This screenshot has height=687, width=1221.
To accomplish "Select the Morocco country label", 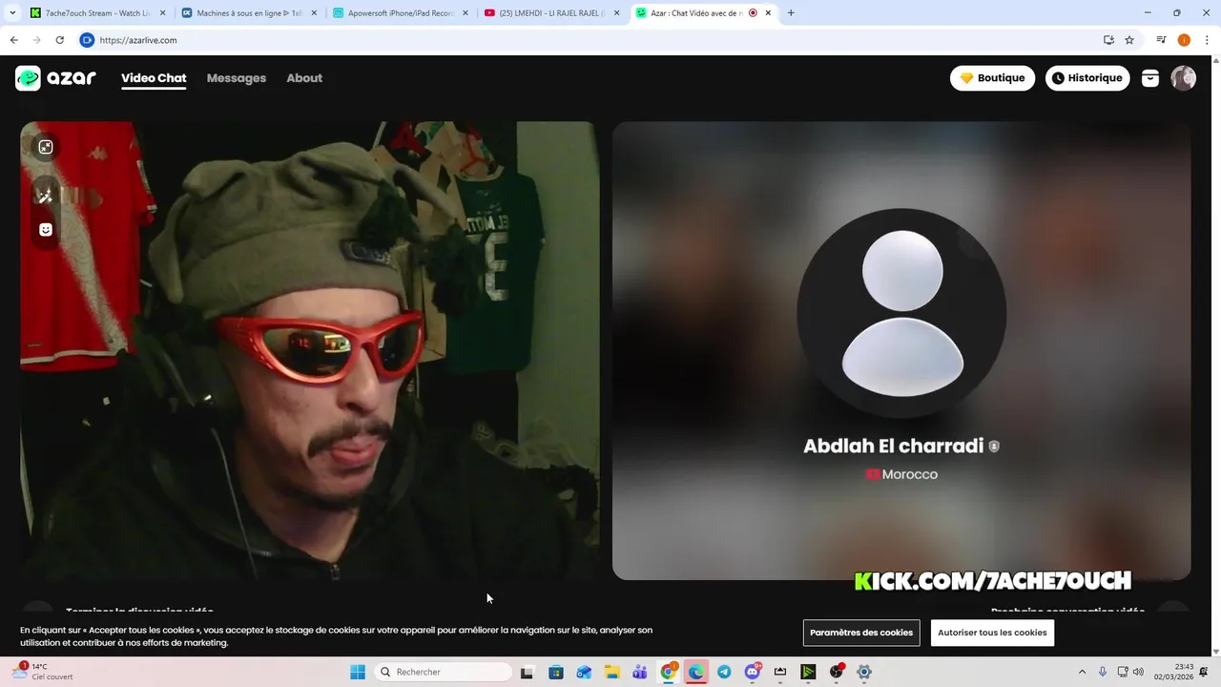I will (901, 474).
